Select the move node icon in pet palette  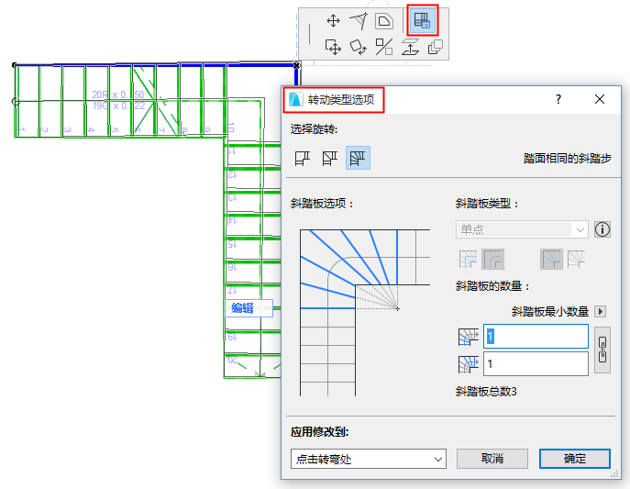(333, 20)
